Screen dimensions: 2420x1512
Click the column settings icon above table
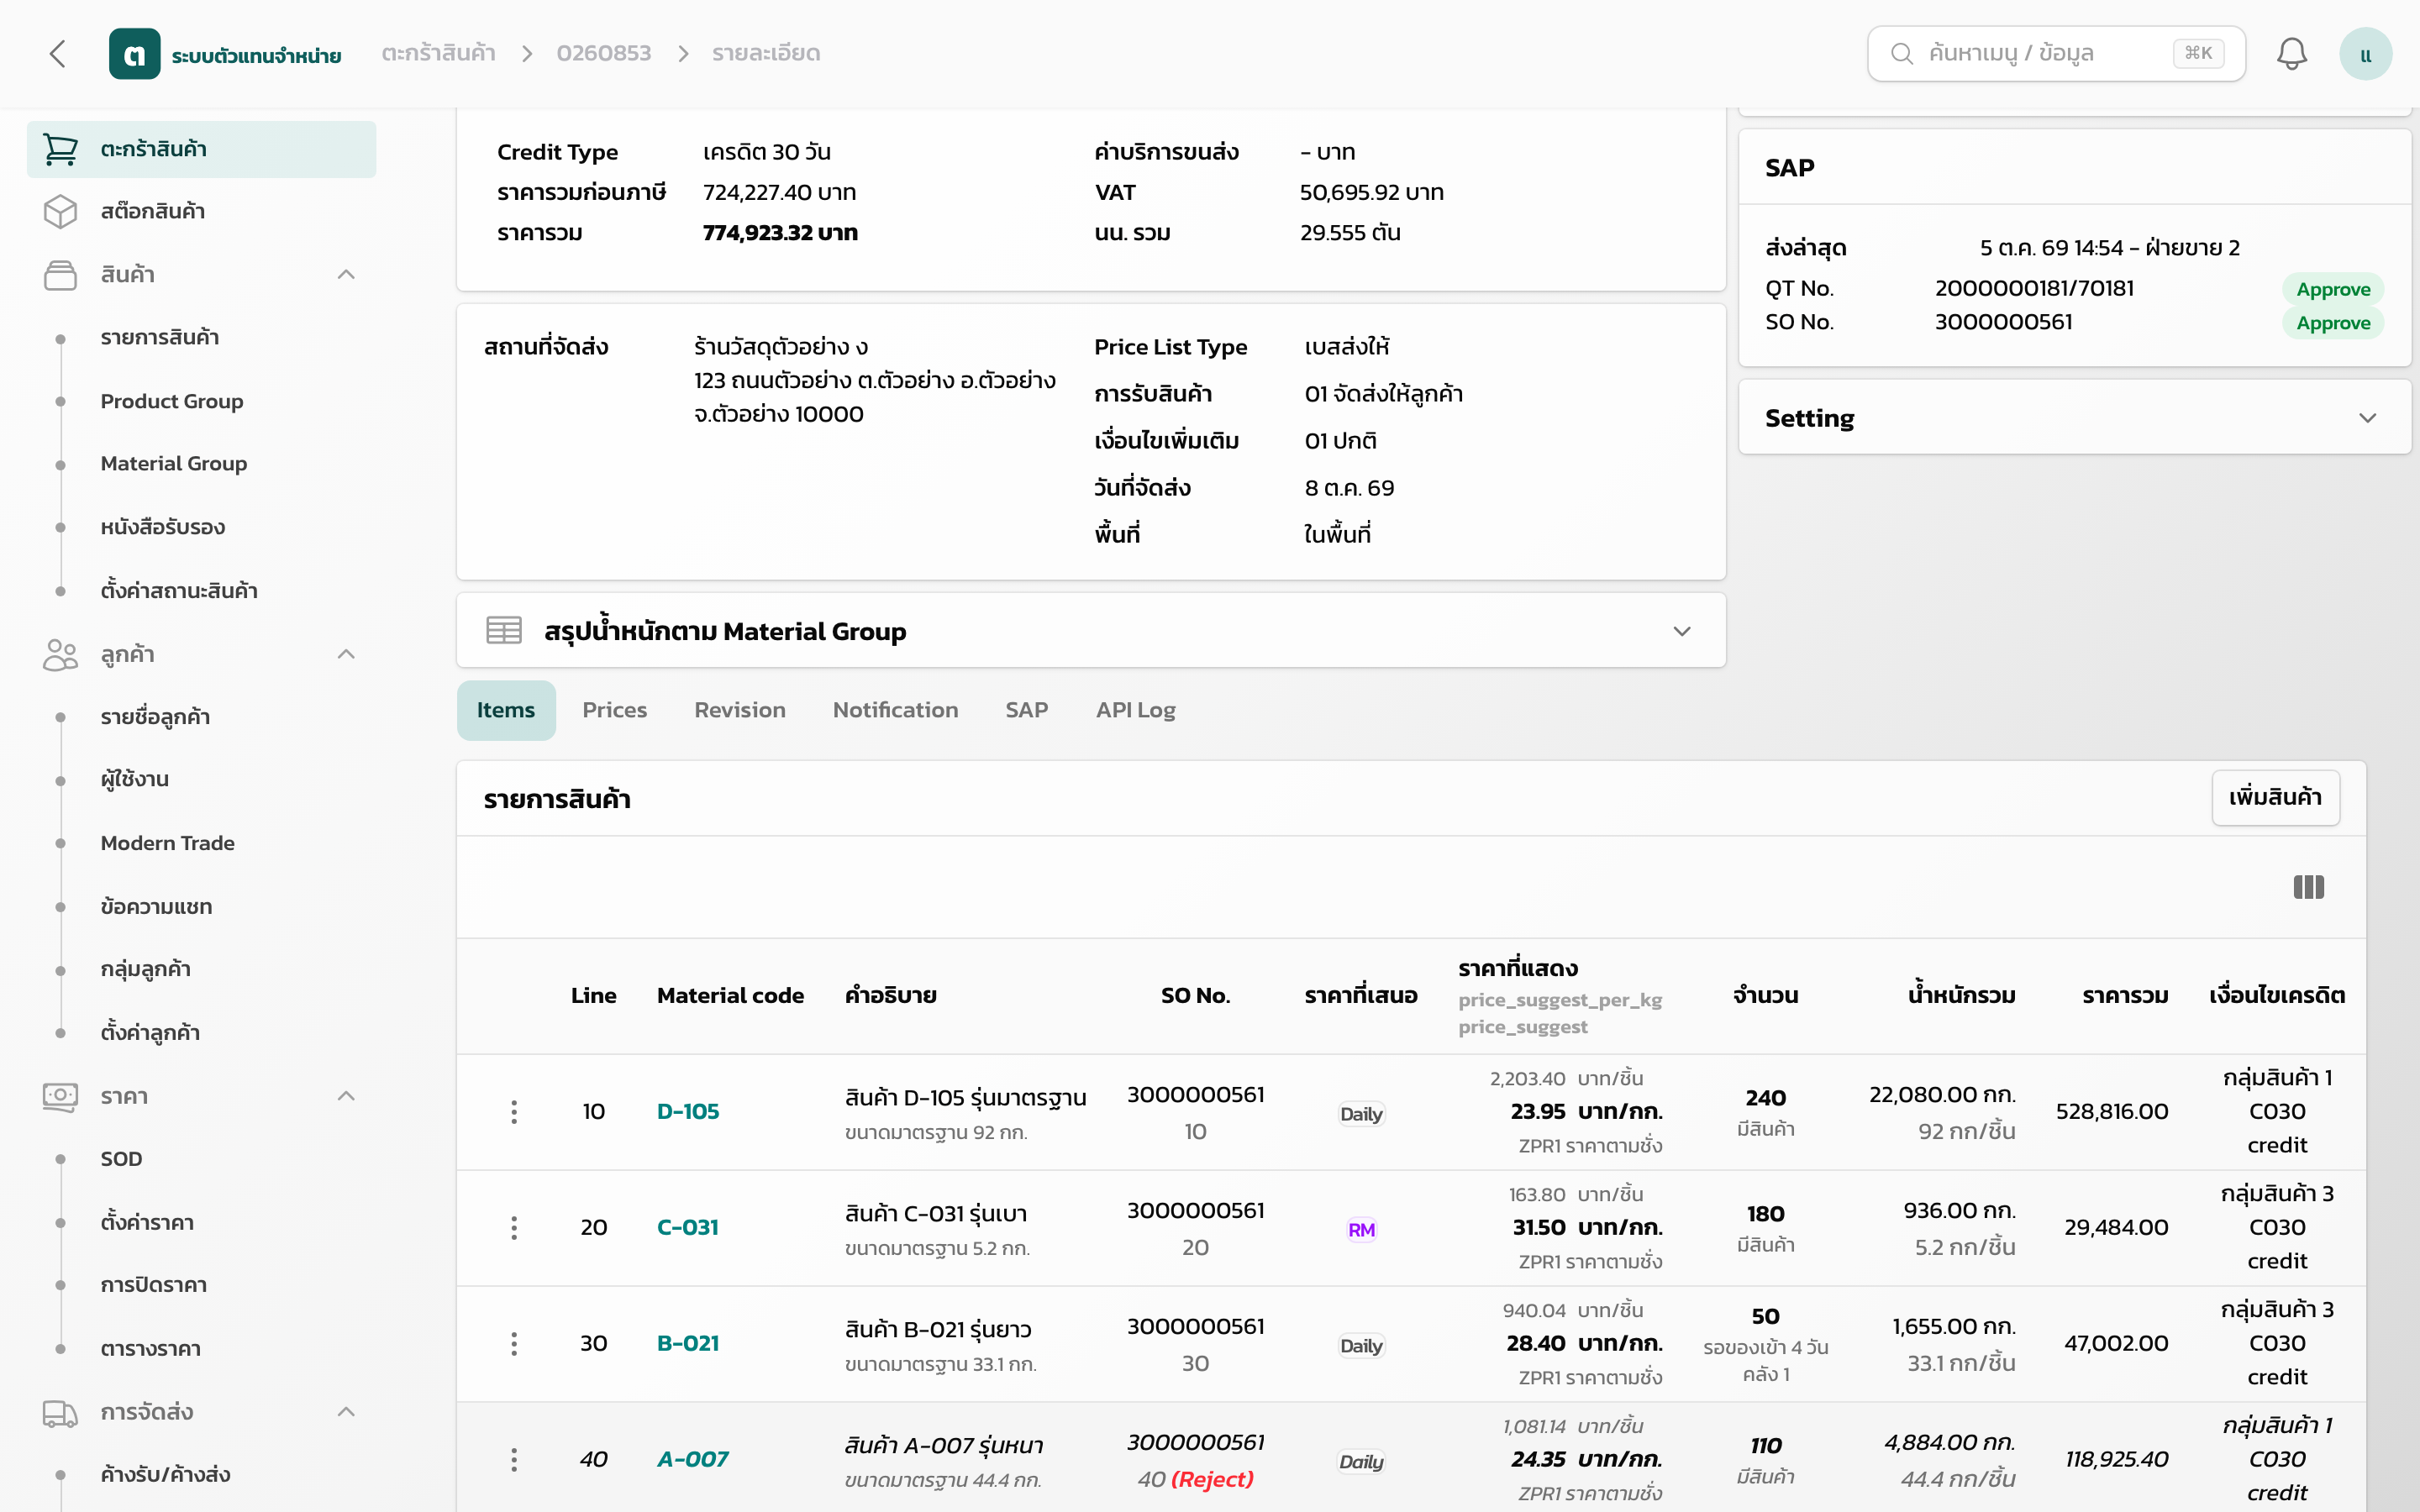tap(2308, 887)
